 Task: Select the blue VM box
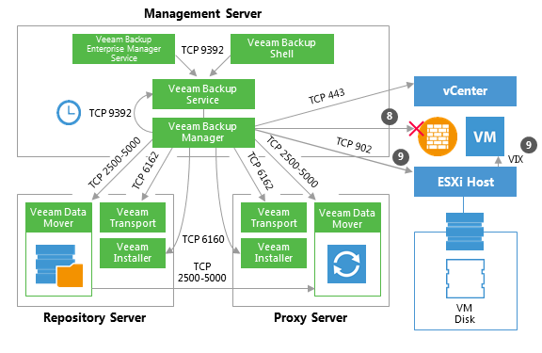(x=485, y=136)
